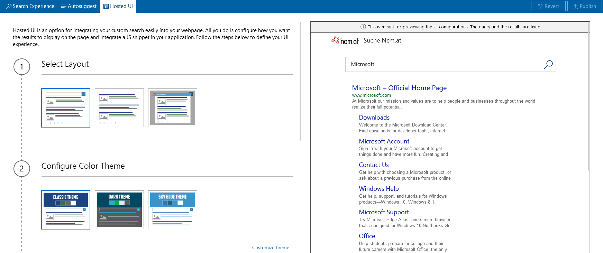Select the search-box-with-results layout thumbnail

tap(66, 108)
